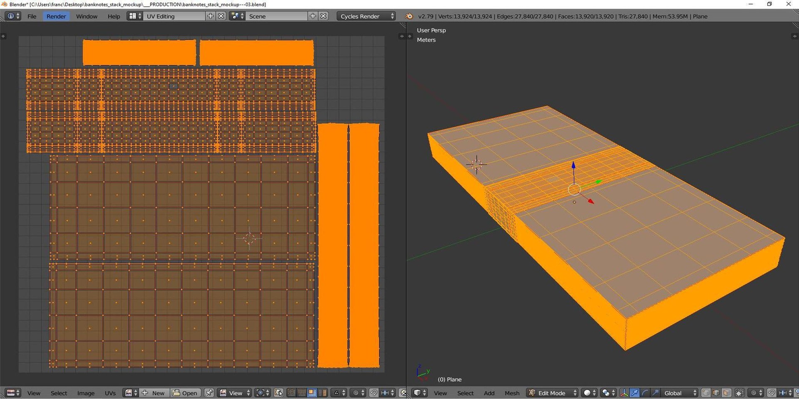The height and width of the screenshot is (399, 799).
Task: Switch to vertex select mode in 3D viewport
Action: 706,393
